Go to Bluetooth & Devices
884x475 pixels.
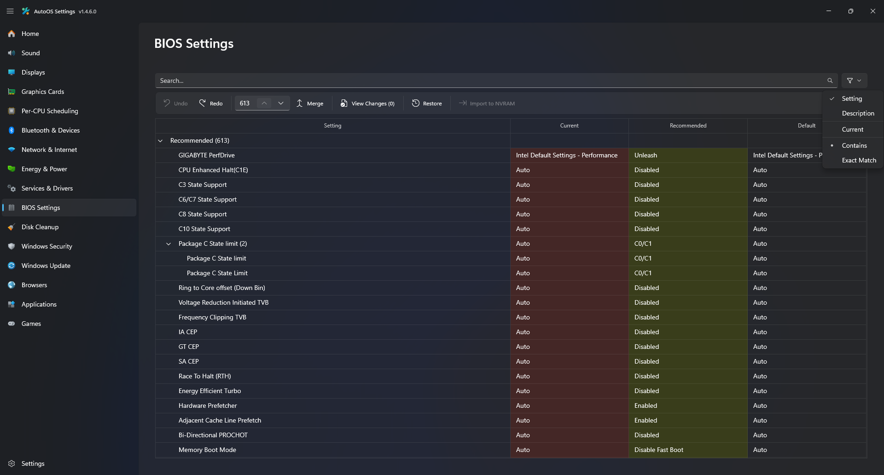[x=69, y=130]
